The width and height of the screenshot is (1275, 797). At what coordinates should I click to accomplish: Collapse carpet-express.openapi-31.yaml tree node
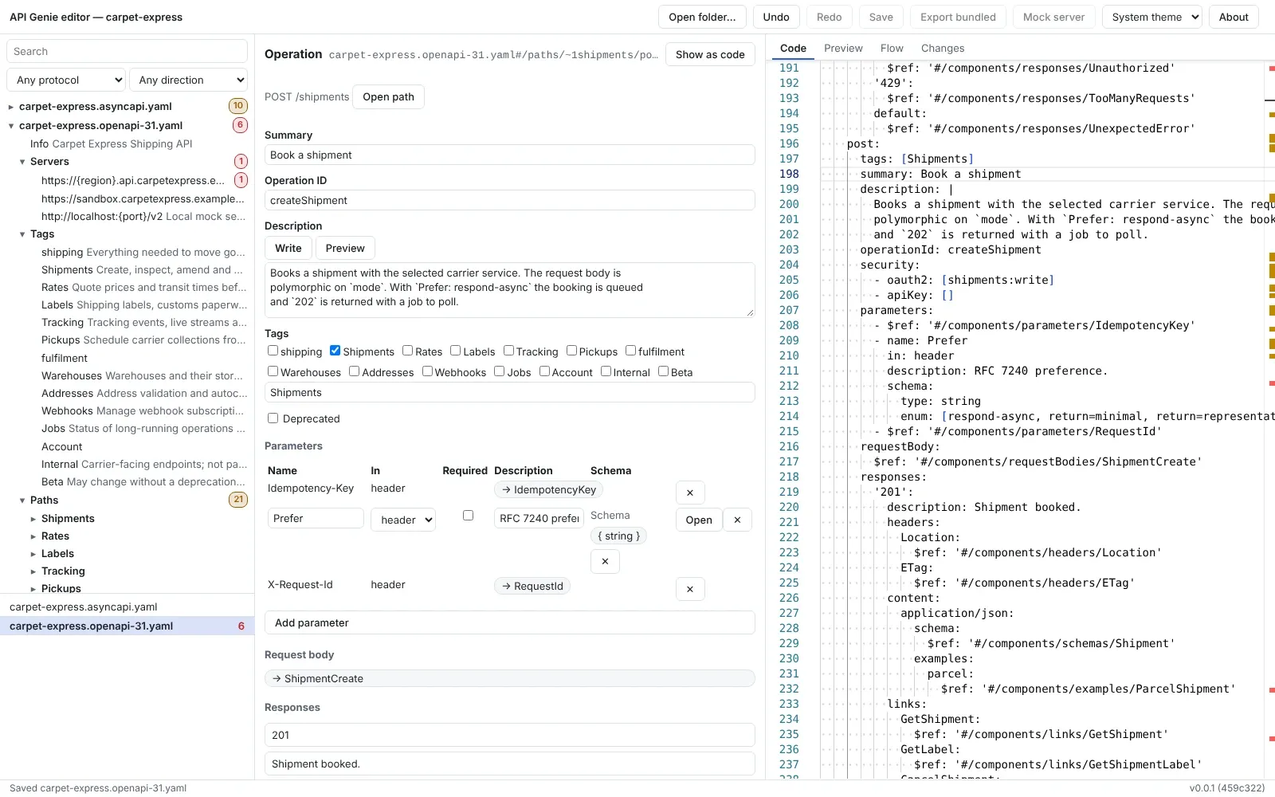pos(11,126)
